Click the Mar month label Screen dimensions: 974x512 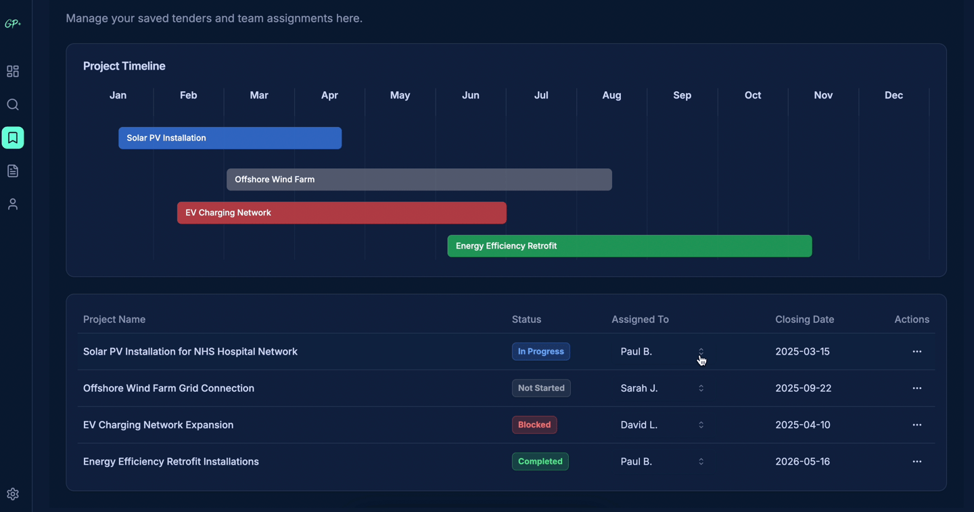pyautogui.click(x=259, y=95)
